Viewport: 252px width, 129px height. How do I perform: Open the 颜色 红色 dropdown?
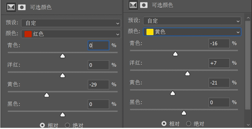[x=71, y=34]
